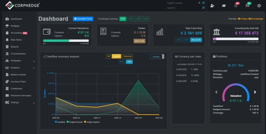
Task: Click the Dashboard gauge sidebar icon
Action: coord(7,19)
